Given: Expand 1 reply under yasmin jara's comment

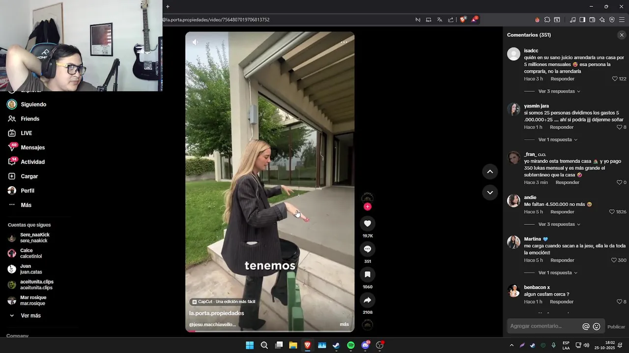Looking at the screenshot, I should click(x=558, y=140).
